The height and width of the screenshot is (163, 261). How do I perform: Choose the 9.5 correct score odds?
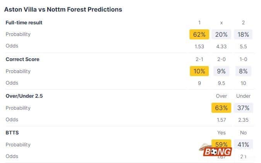click(x=221, y=83)
